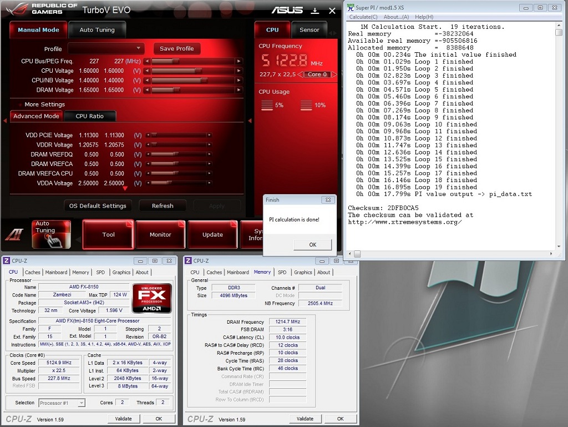Open the Profile dropdown
Screen dimensions: 568x427
point(106,48)
